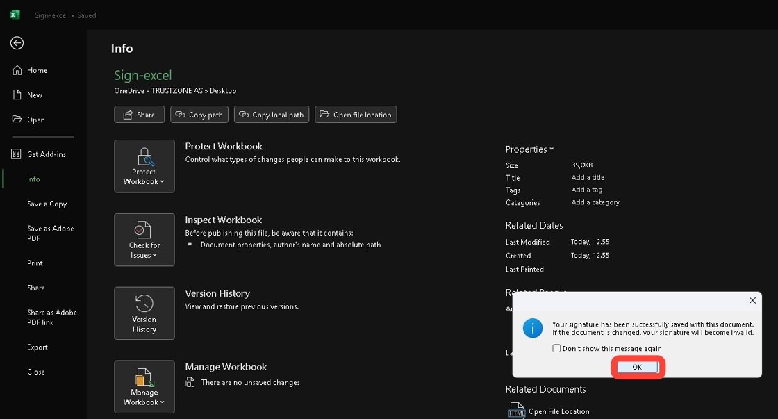Click the Created date value Today, 12.55

pos(590,255)
